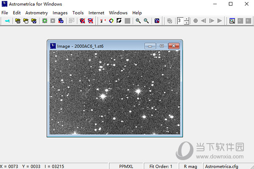Increase the value 3 with up arrow
254x169 pixels.
coord(187,19)
